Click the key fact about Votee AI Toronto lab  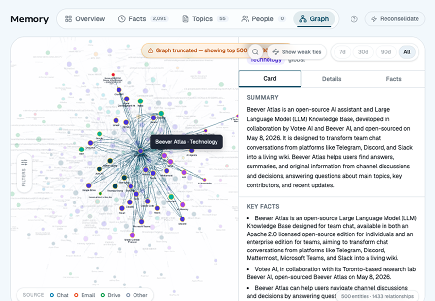click(x=332, y=273)
